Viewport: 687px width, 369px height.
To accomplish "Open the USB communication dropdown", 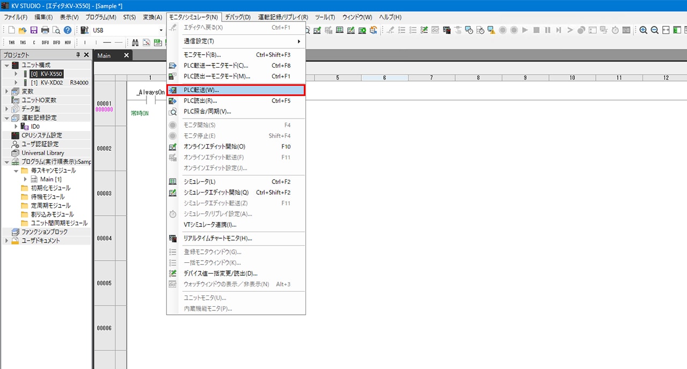I will (x=160, y=31).
